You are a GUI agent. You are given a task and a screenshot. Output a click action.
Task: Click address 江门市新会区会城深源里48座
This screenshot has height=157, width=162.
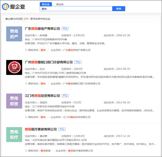[x=53, y=107]
